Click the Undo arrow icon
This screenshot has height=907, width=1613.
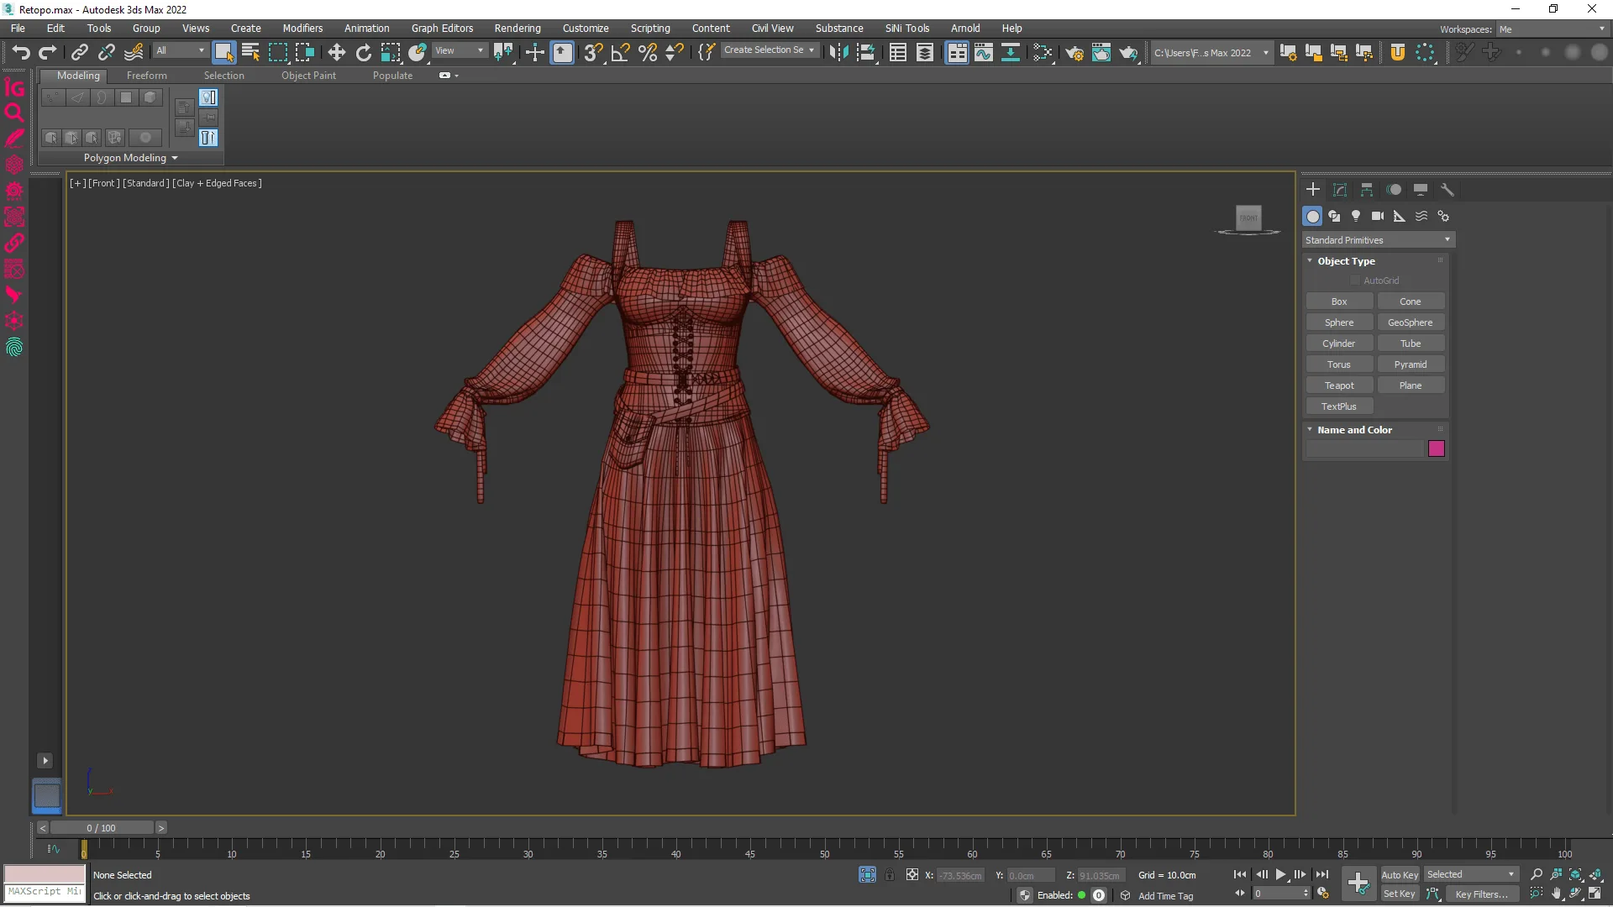coord(20,52)
